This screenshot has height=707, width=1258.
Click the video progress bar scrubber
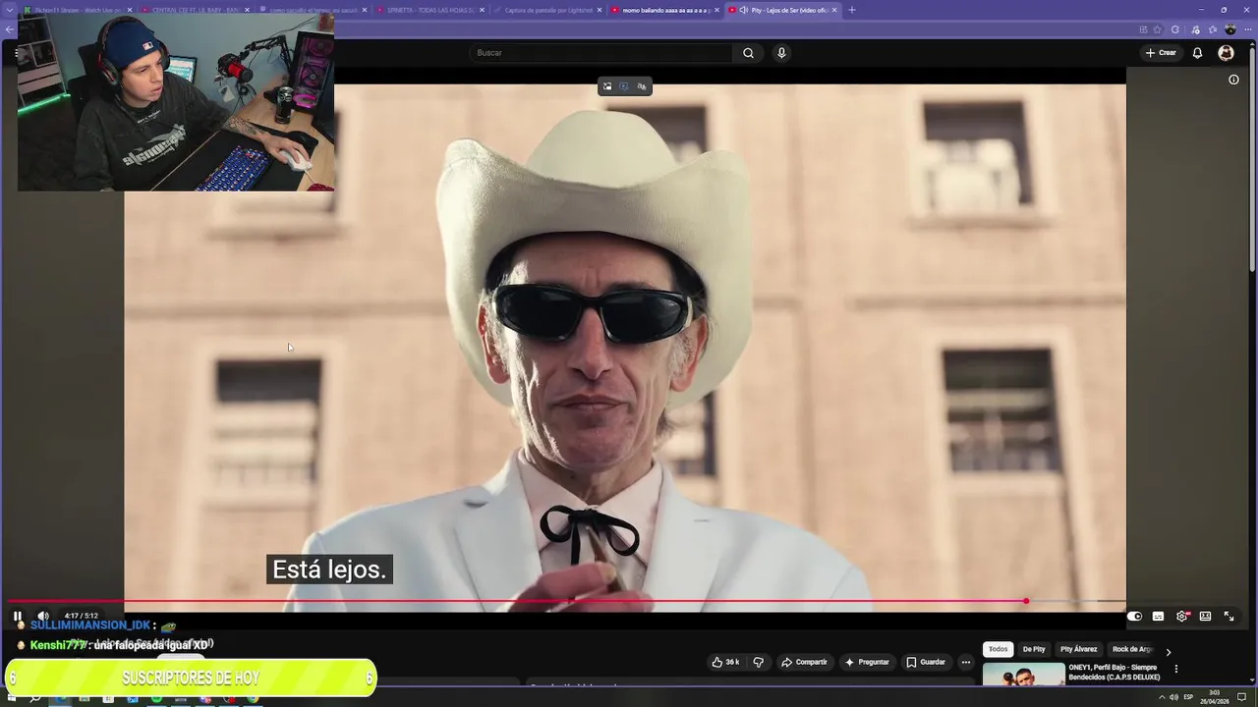[x=1026, y=601]
